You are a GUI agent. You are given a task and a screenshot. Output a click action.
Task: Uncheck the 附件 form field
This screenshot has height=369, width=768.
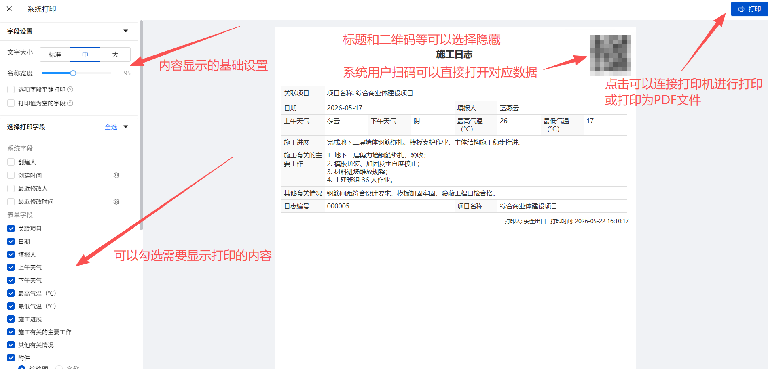(x=11, y=358)
